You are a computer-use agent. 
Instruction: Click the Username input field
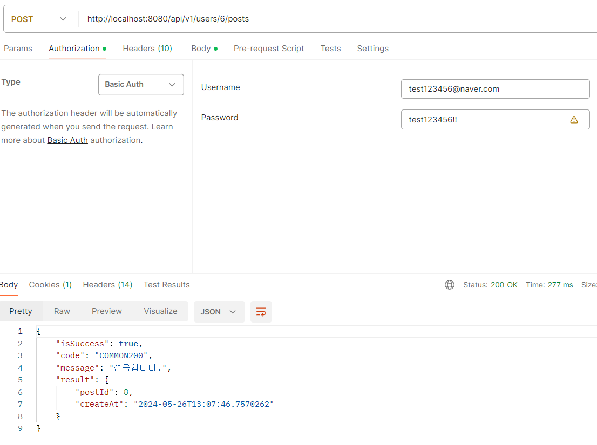pos(496,89)
